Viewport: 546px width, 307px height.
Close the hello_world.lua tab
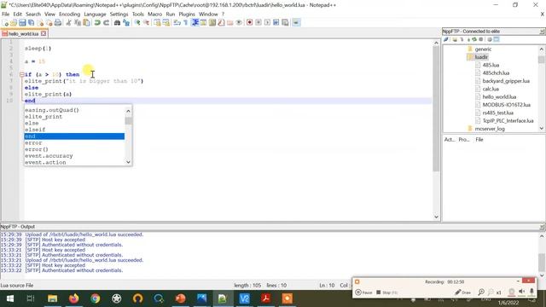click(x=44, y=33)
